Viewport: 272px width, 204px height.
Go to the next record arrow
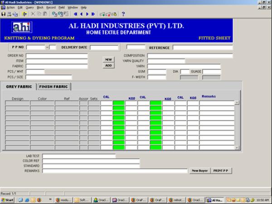(87, 14)
